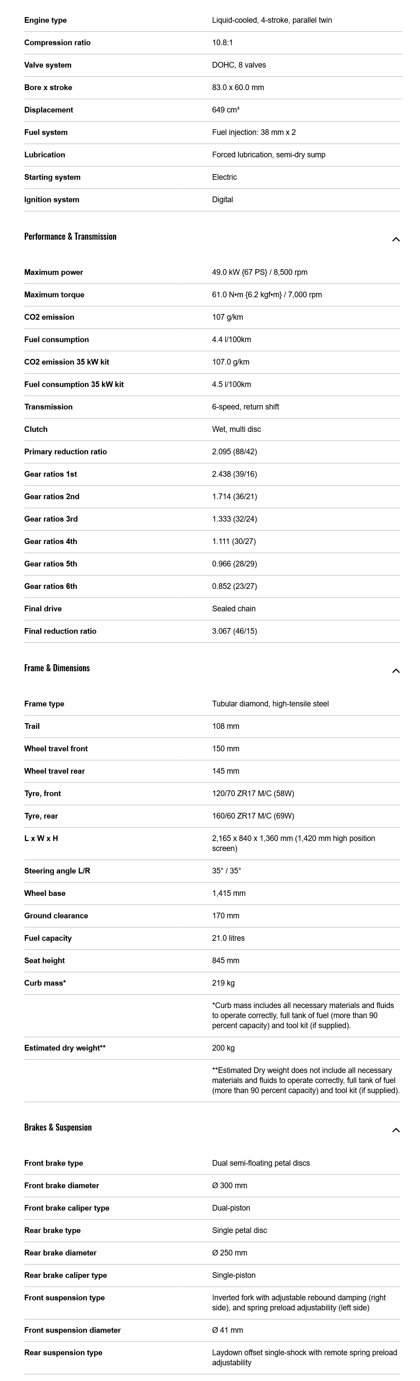The image size is (420, 1381).
Task: Click the Seat height 845 mm value
Action: (226, 961)
